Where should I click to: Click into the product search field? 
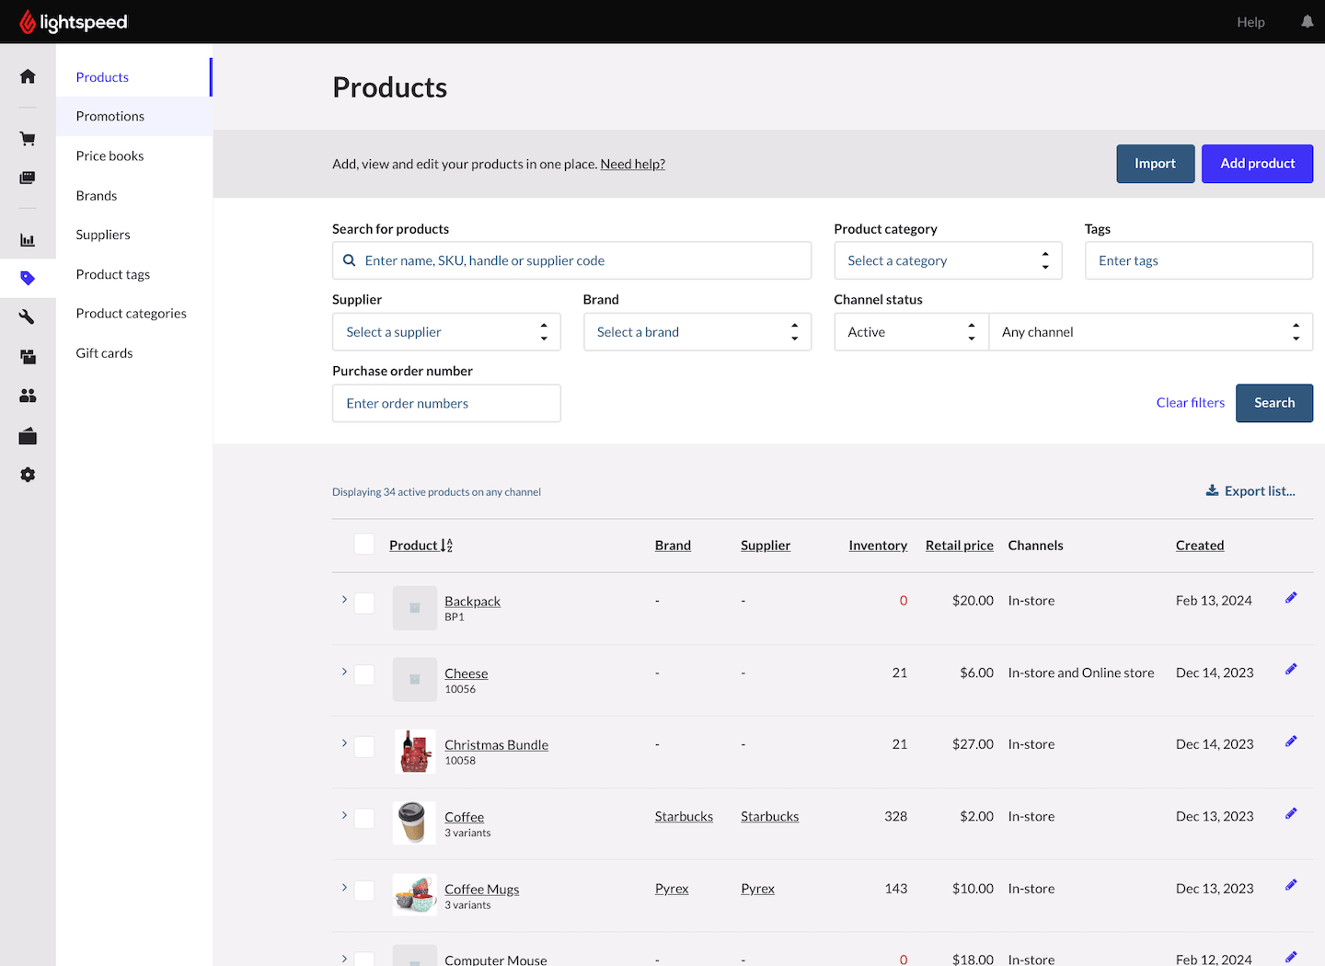coord(580,260)
